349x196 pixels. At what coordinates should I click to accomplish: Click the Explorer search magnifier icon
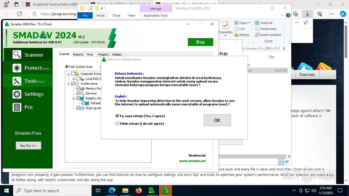284,48
